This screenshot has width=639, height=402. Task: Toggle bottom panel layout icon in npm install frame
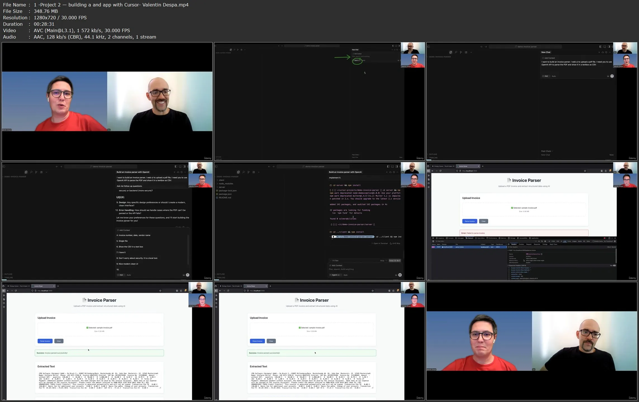392,166
